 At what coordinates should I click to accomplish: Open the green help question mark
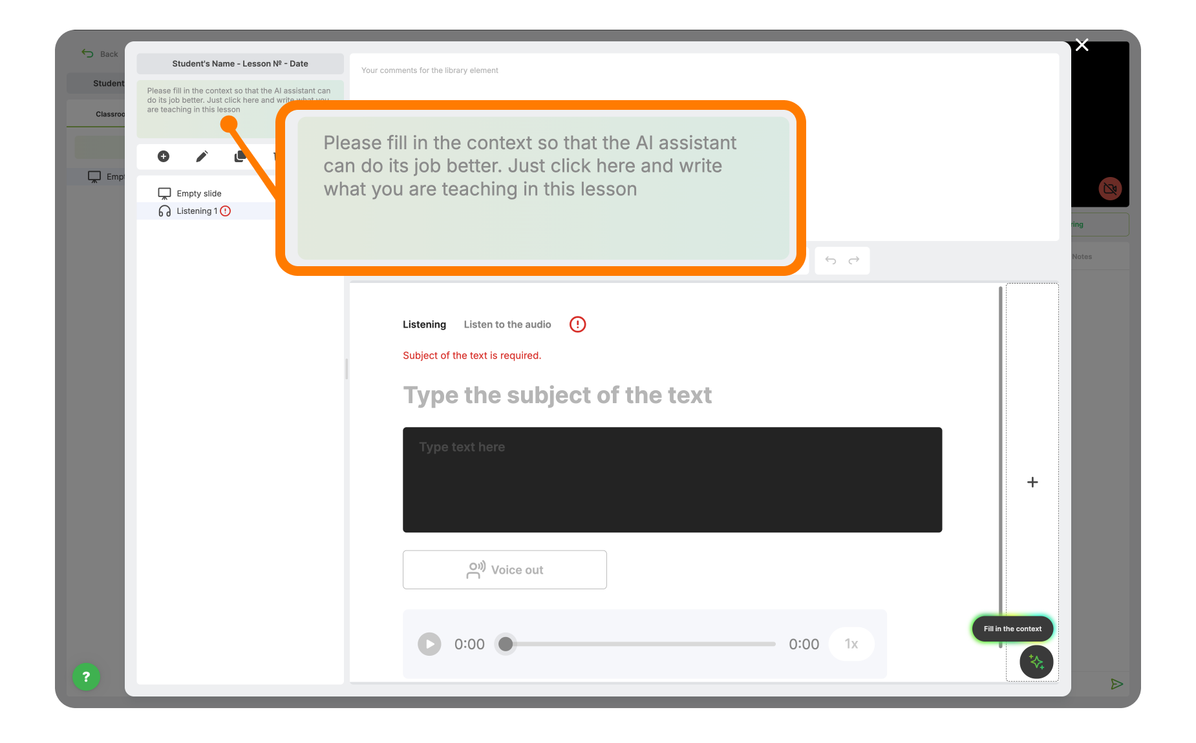tap(86, 677)
